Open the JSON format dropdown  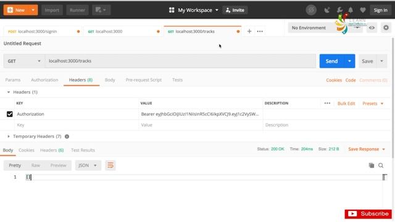pos(88,165)
